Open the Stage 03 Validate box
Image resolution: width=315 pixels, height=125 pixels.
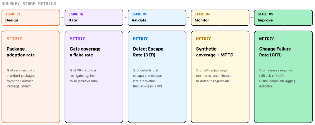(157, 18)
